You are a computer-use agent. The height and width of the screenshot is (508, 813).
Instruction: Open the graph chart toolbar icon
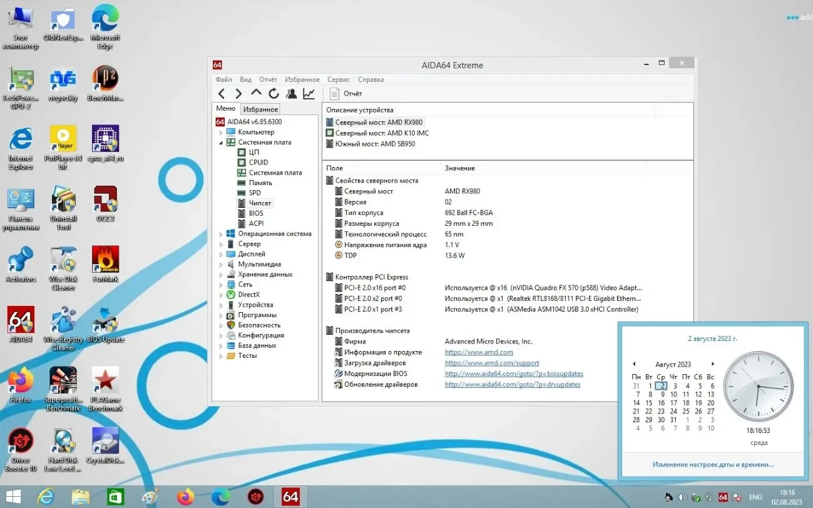(309, 94)
